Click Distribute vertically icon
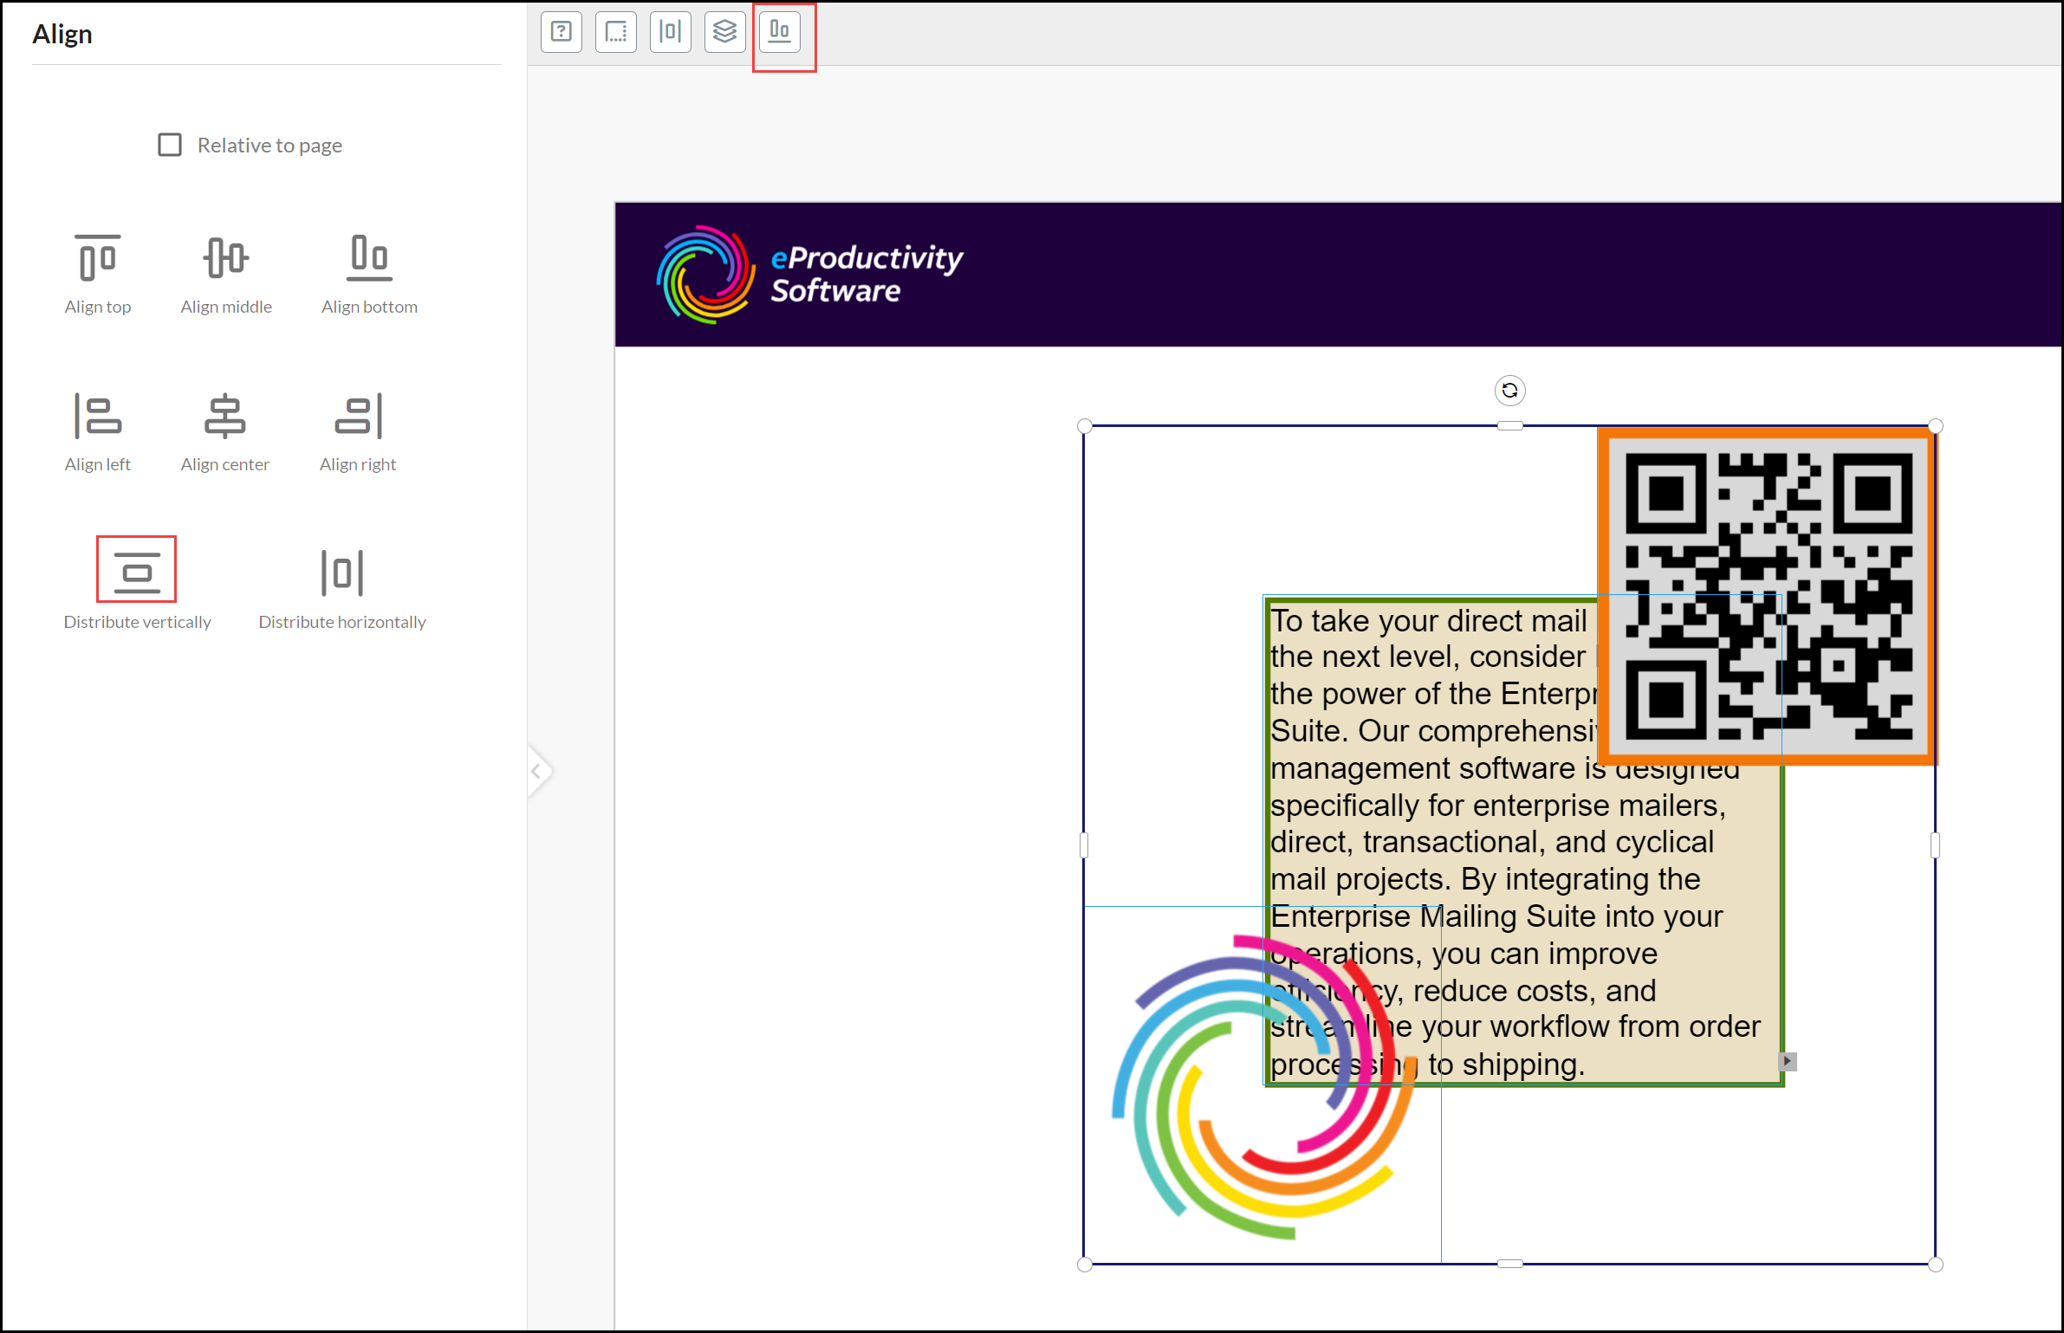Image resolution: width=2064 pixels, height=1333 pixels. pos(137,571)
